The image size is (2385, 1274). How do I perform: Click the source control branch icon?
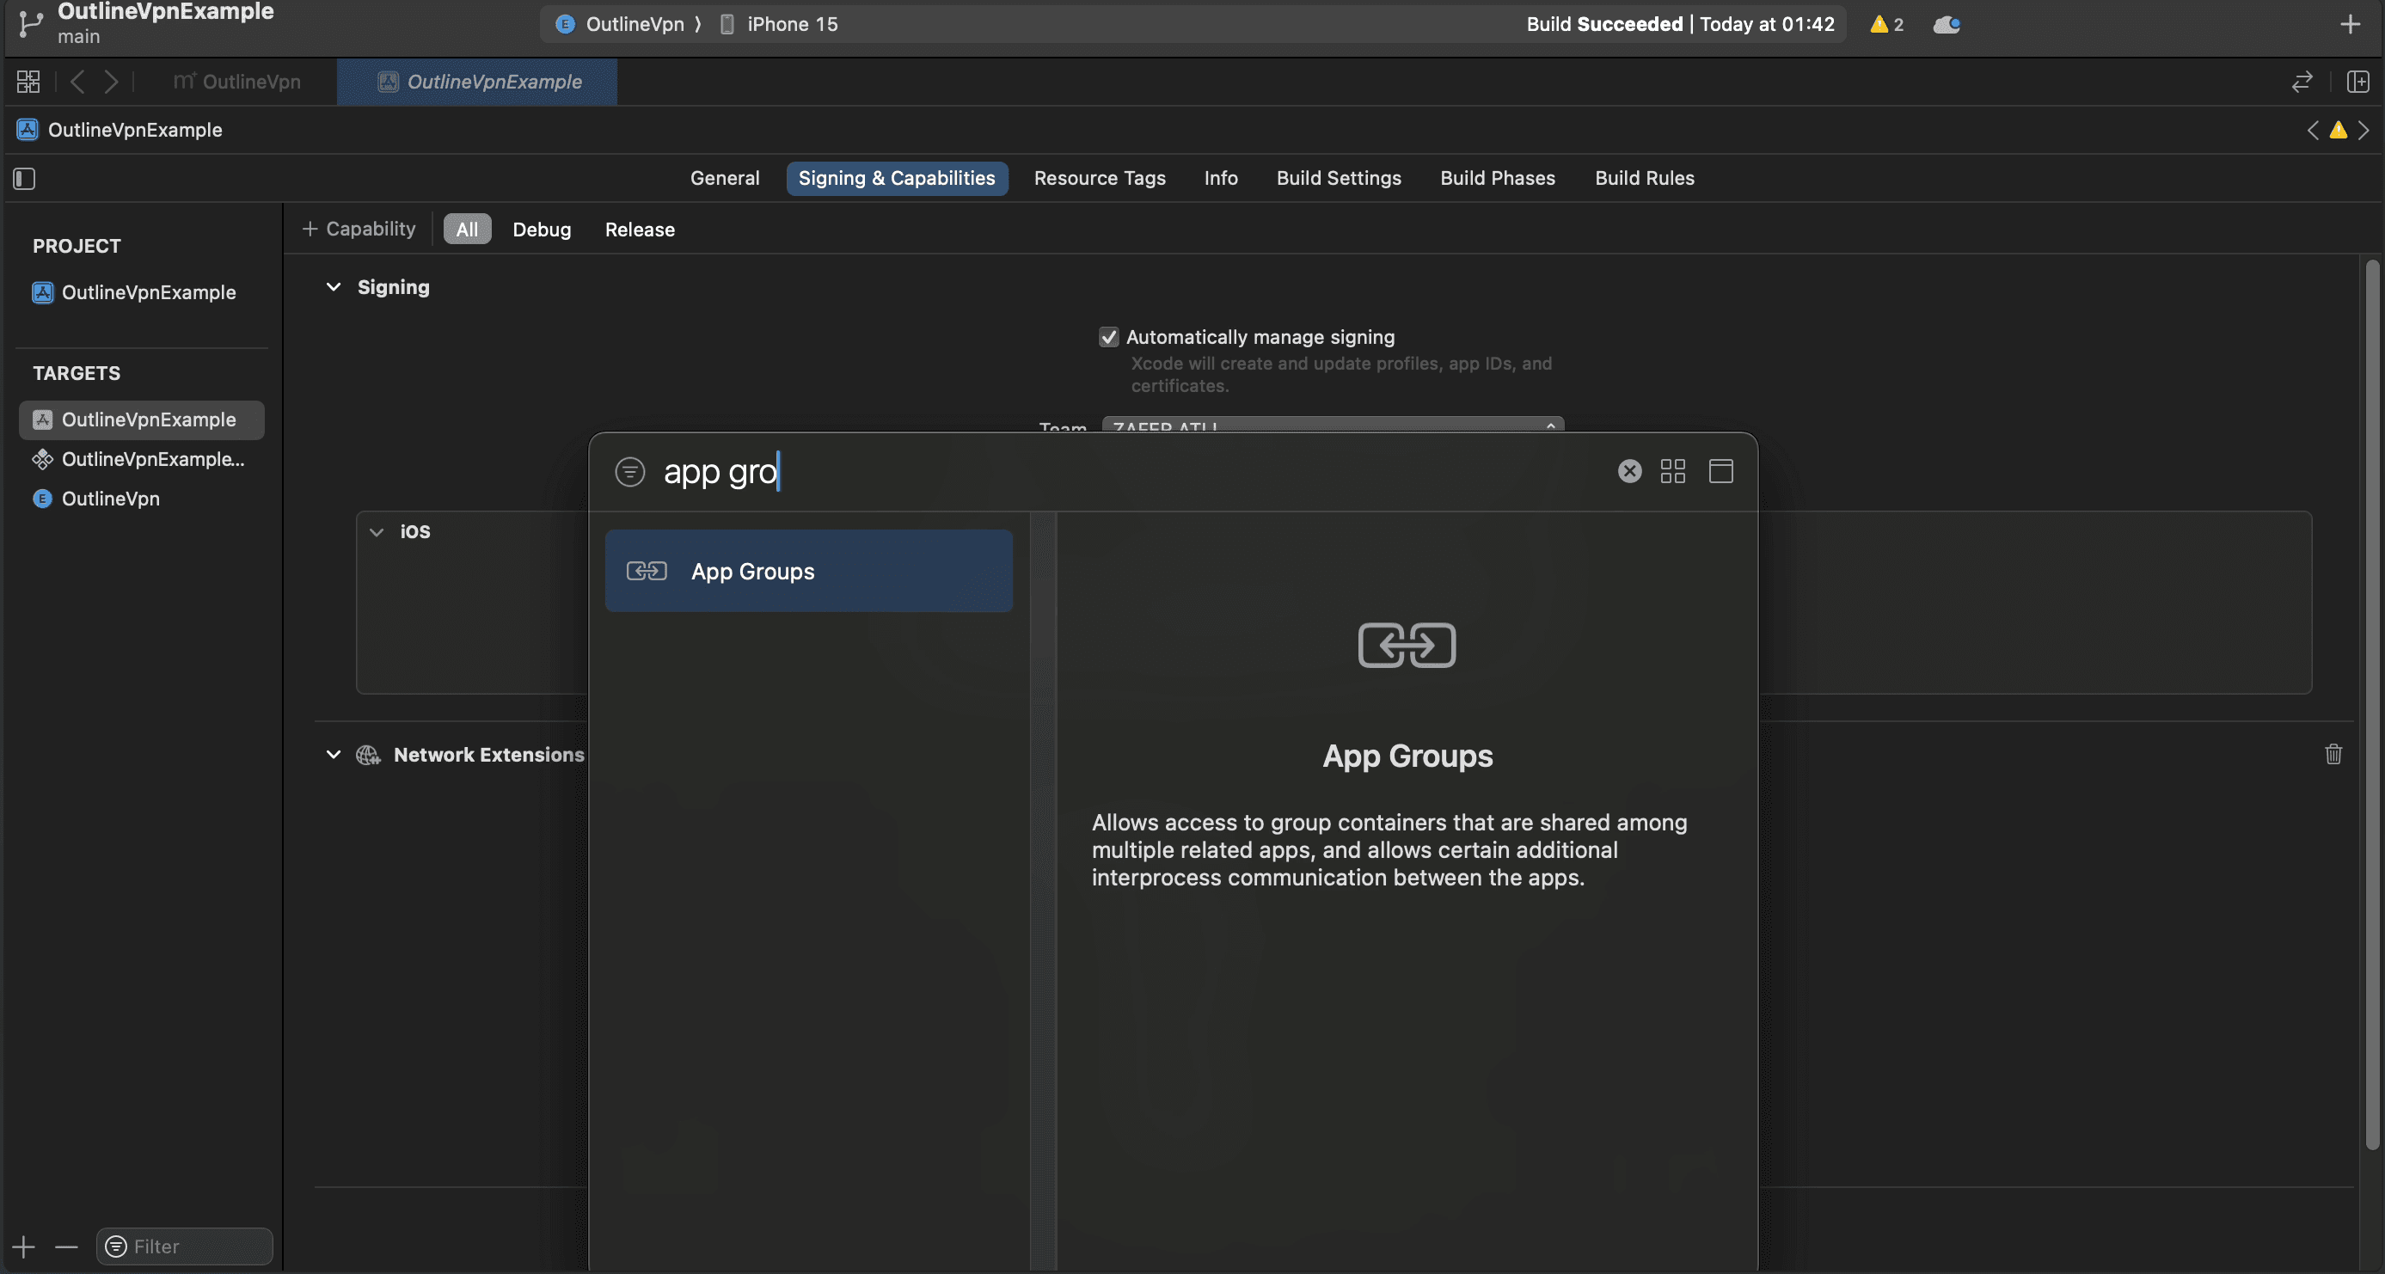pyautogui.click(x=29, y=23)
